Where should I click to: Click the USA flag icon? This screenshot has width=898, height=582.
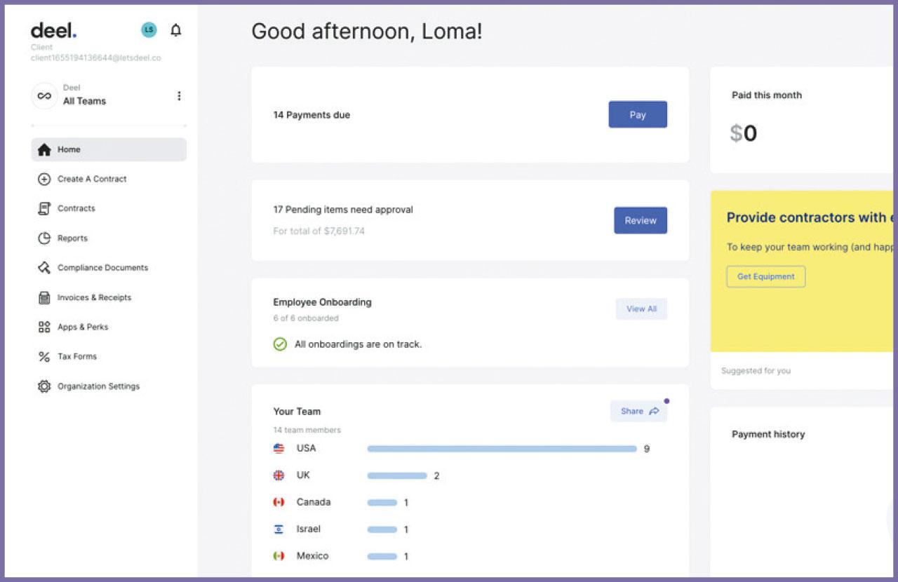click(x=279, y=449)
